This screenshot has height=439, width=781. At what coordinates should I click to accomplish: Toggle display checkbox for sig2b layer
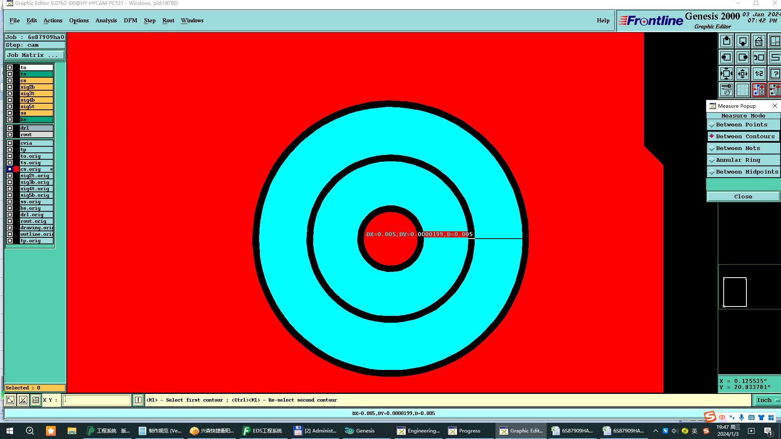pyautogui.click(x=10, y=87)
